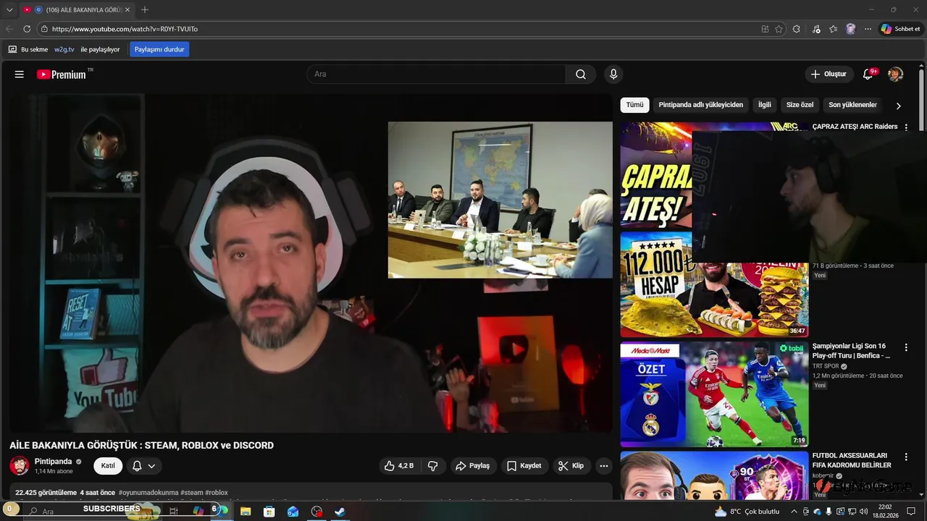The image size is (927, 521).
Task: Reload the page with the refresh icon
Action: point(27,29)
